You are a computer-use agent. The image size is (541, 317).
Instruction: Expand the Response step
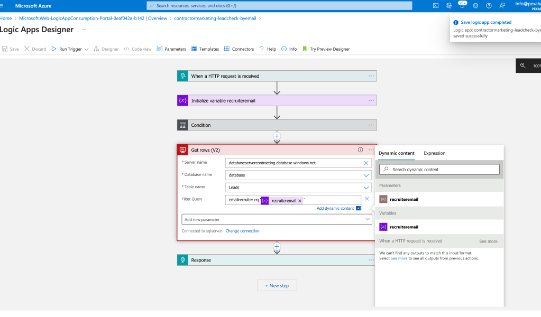tap(277, 260)
